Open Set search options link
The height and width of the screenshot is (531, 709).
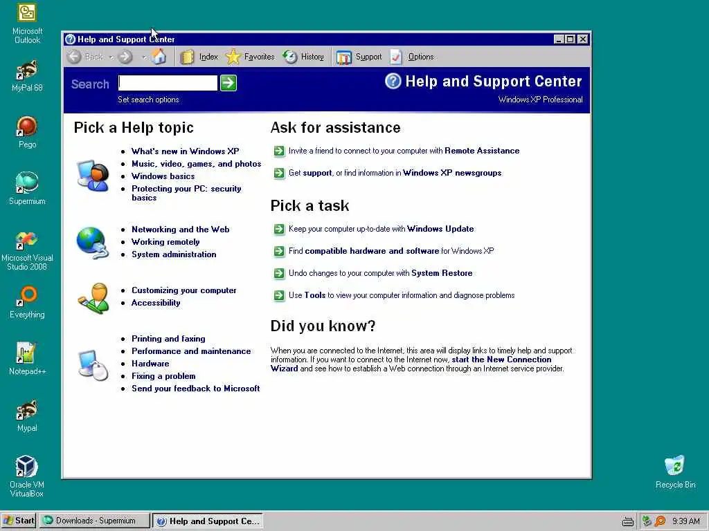(x=148, y=100)
